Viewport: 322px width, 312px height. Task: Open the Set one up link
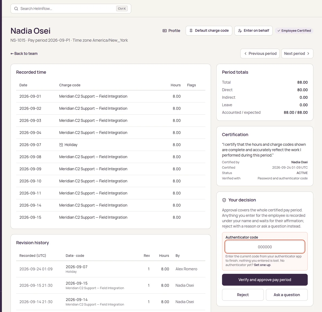[x=262, y=265]
